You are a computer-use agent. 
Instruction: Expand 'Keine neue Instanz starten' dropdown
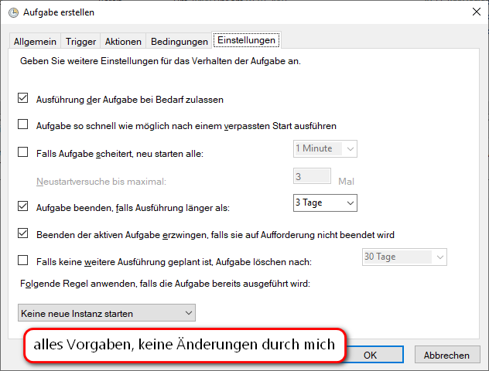(106, 313)
